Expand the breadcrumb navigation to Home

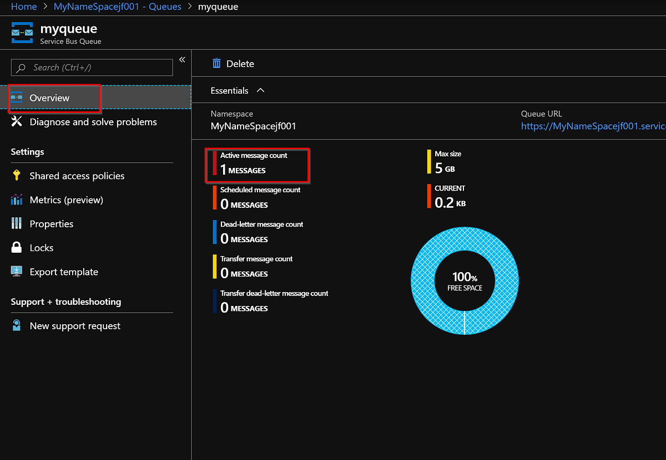24,6
